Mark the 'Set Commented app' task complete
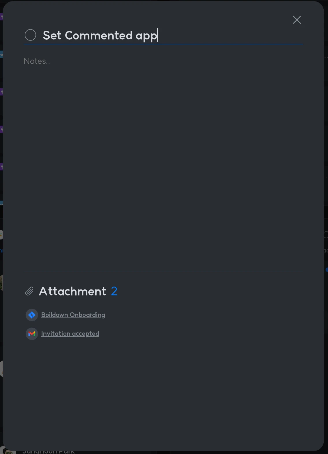 pos(30,35)
